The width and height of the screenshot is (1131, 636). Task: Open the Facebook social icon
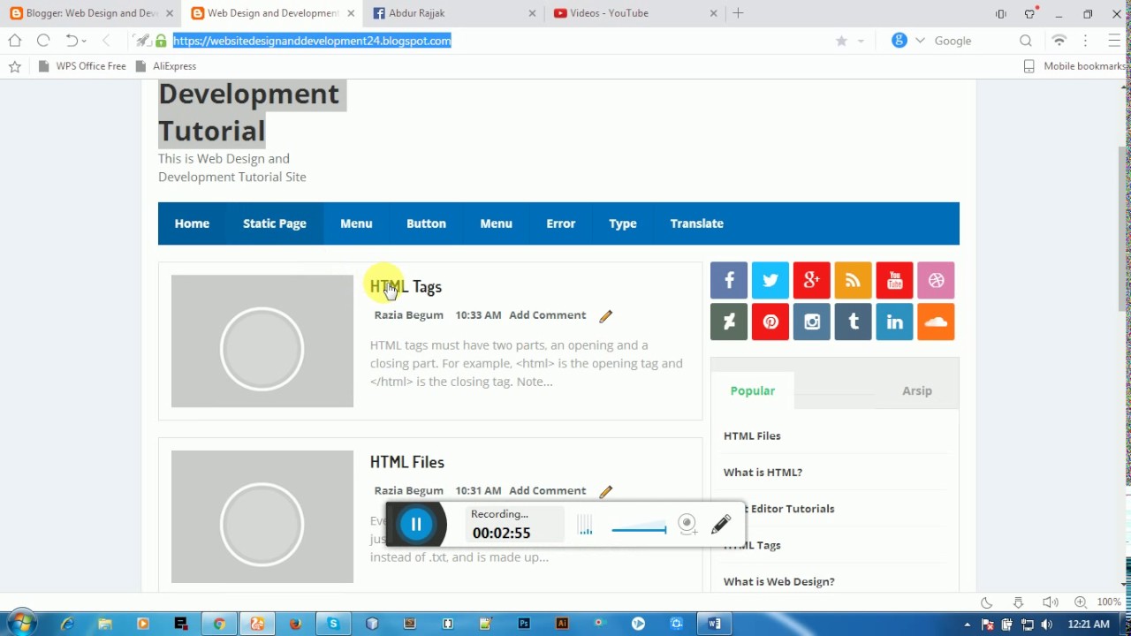coord(729,281)
